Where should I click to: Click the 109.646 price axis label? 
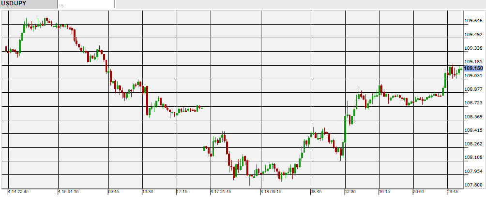[473, 21]
